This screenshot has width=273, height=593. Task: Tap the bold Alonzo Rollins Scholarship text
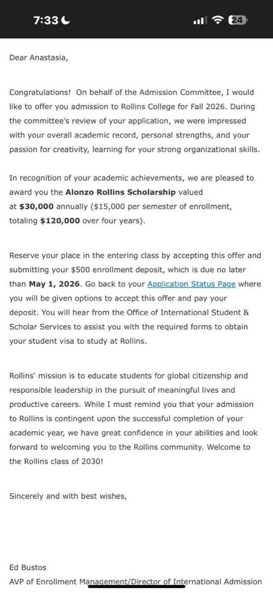(120, 192)
